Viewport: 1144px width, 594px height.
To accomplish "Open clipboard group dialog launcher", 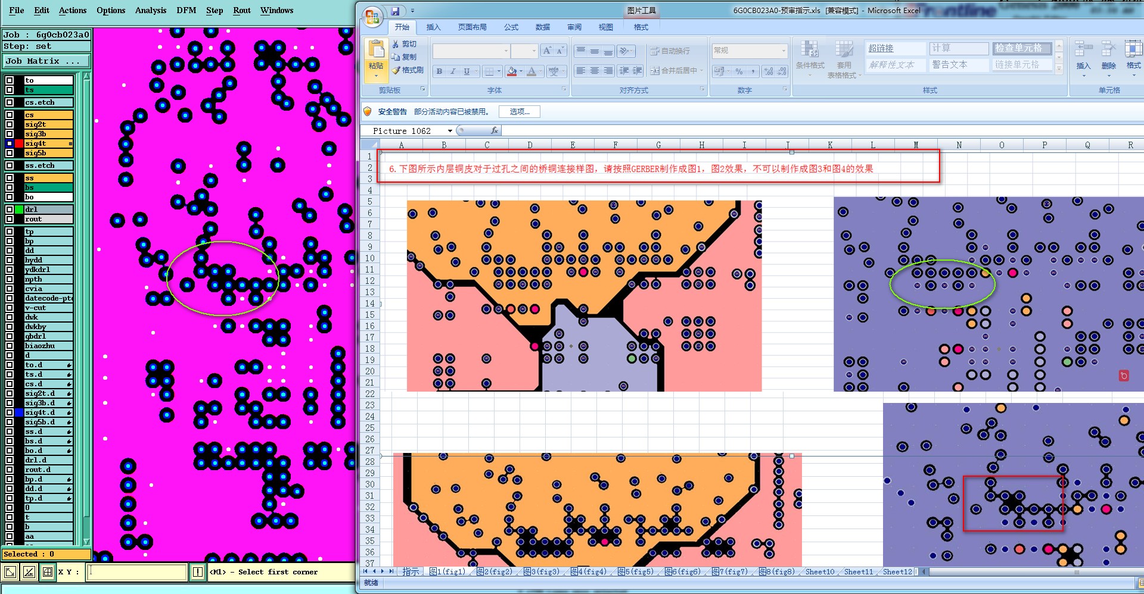I will pyautogui.click(x=423, y=89).
